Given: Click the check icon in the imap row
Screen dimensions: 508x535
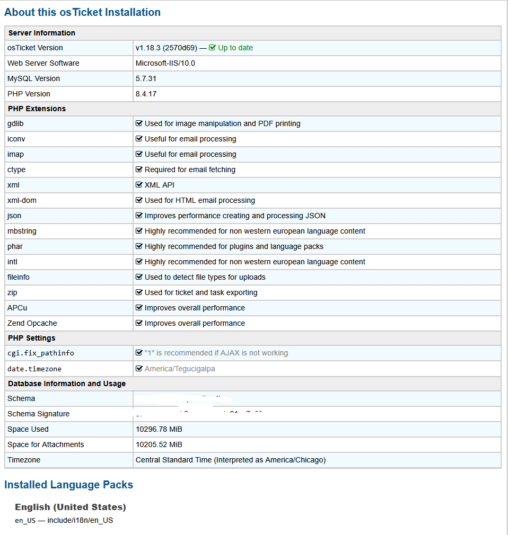Looking at the screenshot, I should [x=139, y=154].
